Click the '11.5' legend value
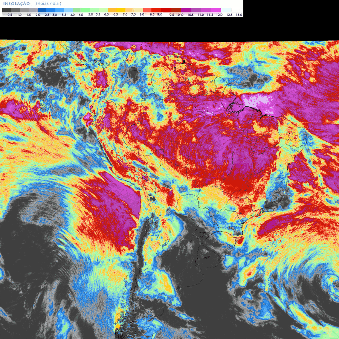 210,15
